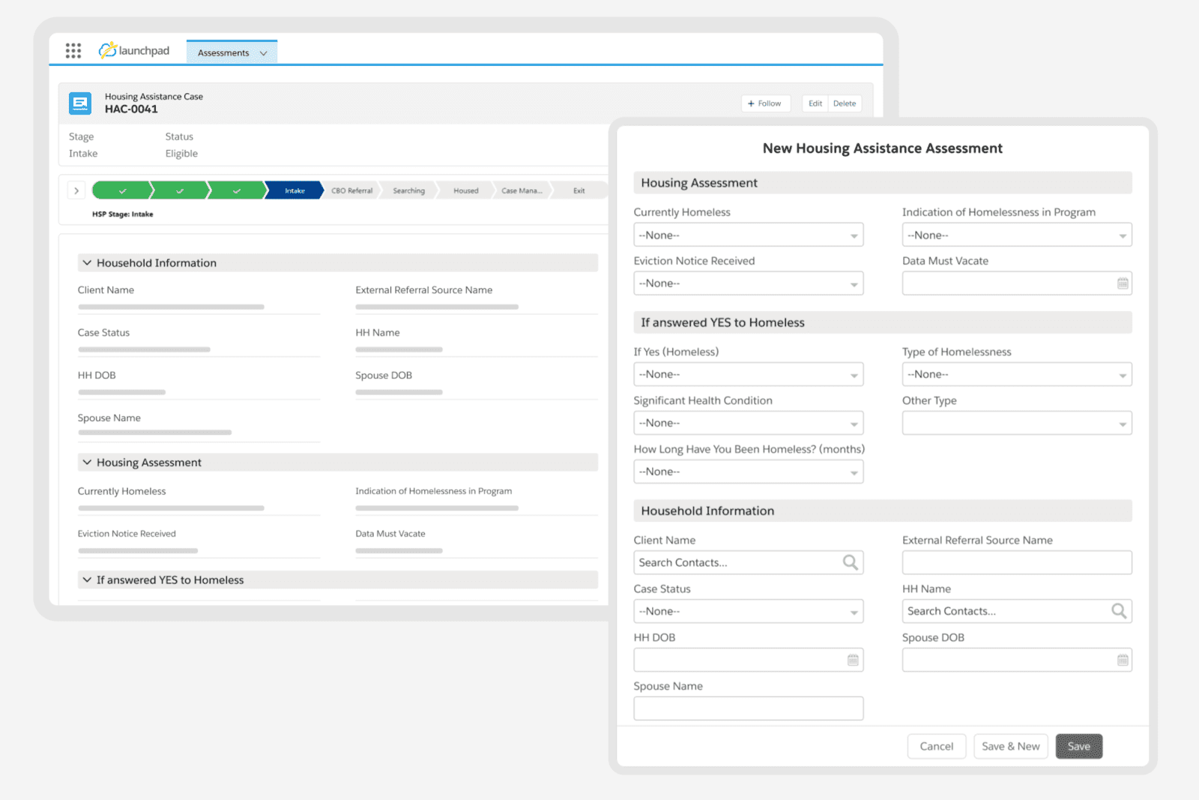Open the Type of Homelessness dropdown
1199x800 pixels.
pyautogui.click(x=1017, y=374)
